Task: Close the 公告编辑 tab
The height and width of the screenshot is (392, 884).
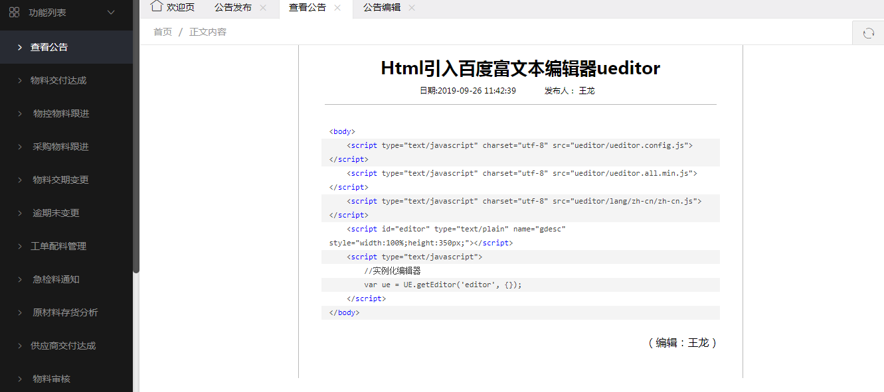Action: pyautogui.click(x=412, y=8)
